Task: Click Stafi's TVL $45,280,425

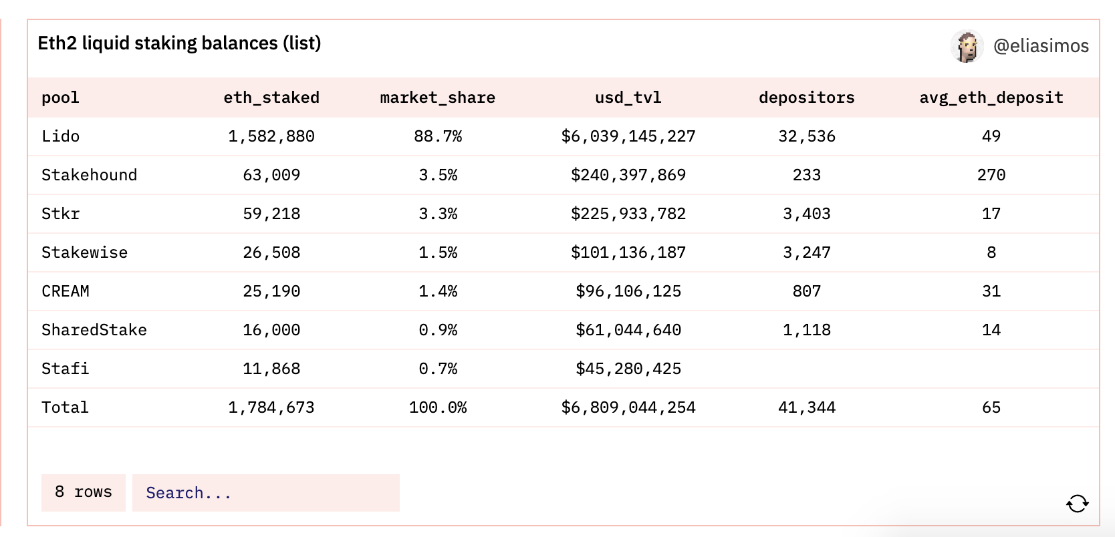Action: click(628, 369)
